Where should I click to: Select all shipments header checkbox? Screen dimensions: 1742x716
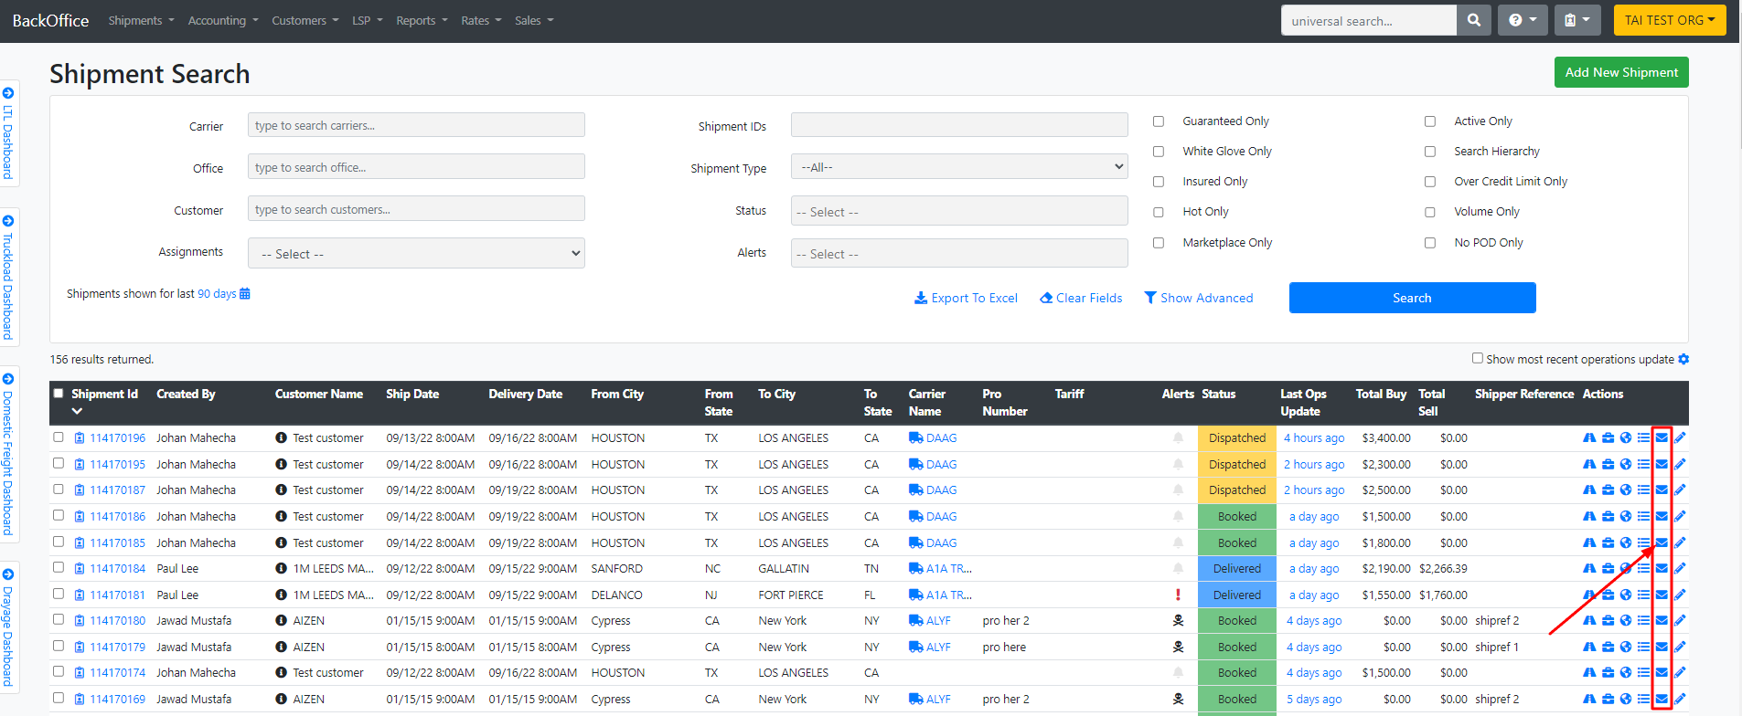point(59,393)
